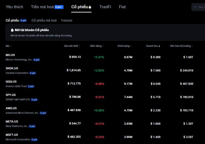Click flame icon in Mở tài khoản banner
205x144 pixels.
12,30
